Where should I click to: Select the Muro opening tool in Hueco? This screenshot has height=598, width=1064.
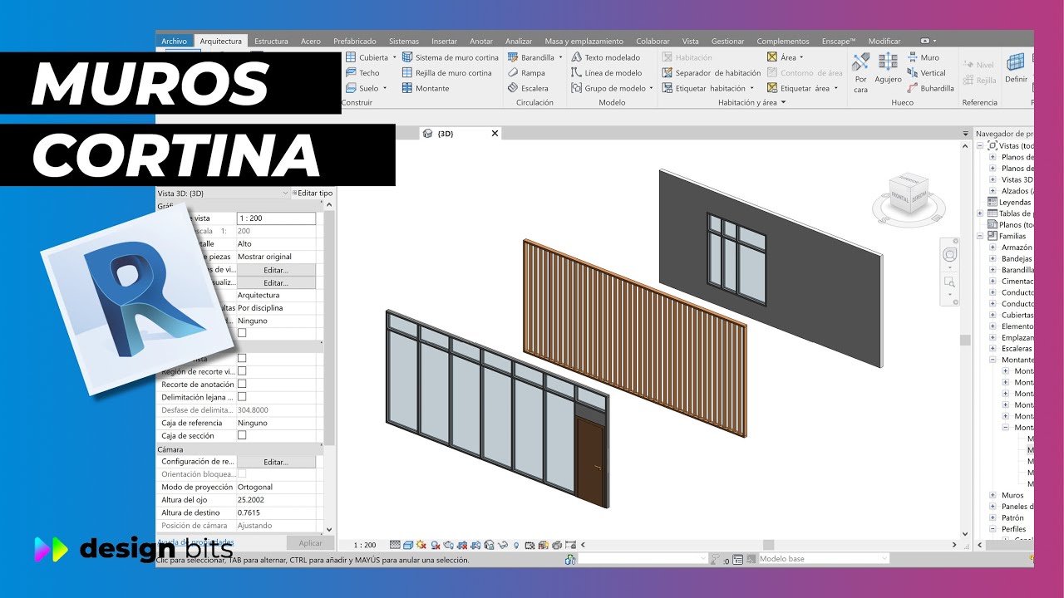coord(924,57)
